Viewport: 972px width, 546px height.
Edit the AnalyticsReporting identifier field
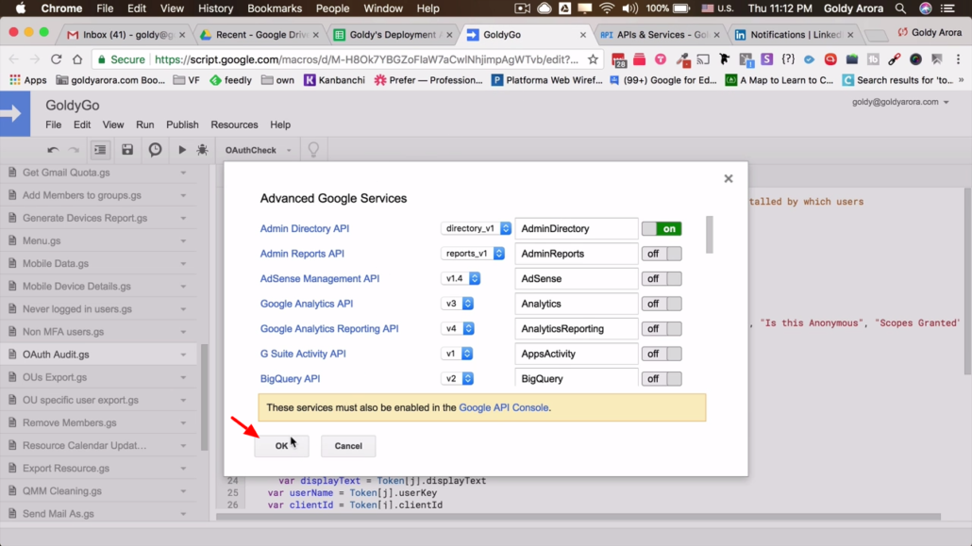point(576,328)
